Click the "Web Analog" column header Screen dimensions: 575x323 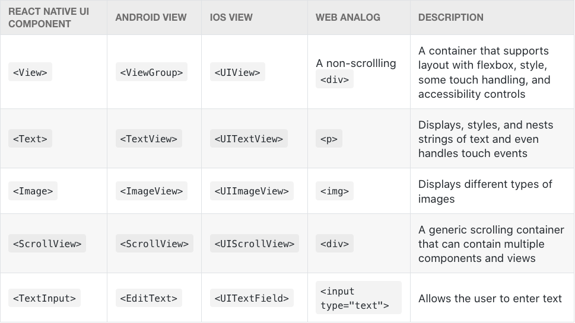click(348, 17)
